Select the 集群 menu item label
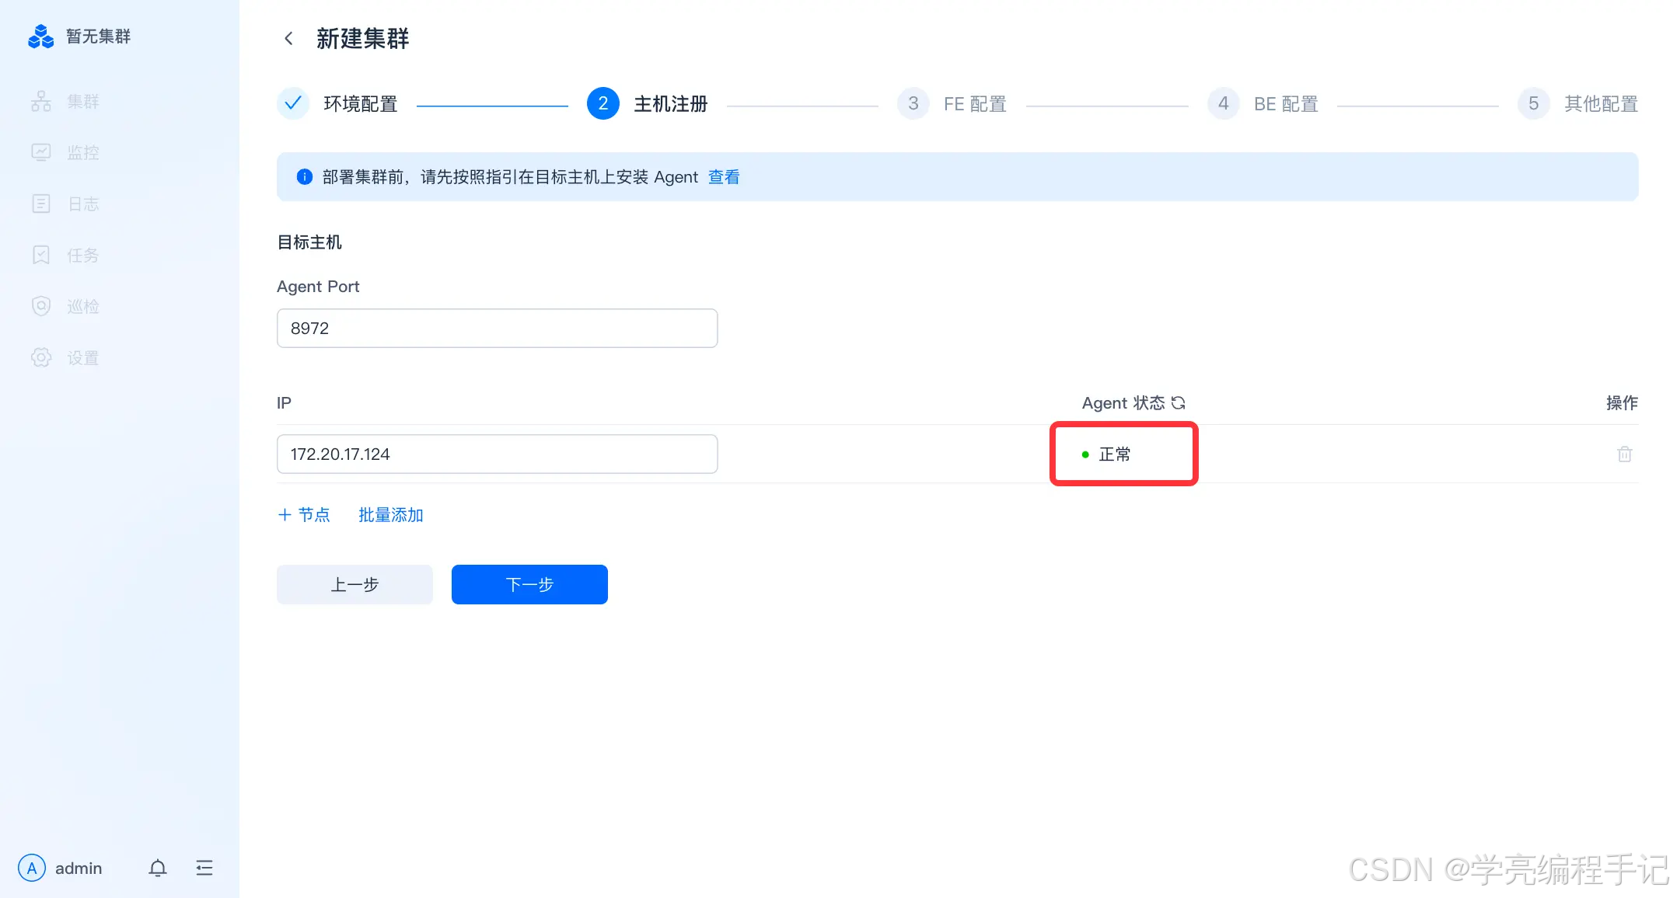 click(83, 102)
